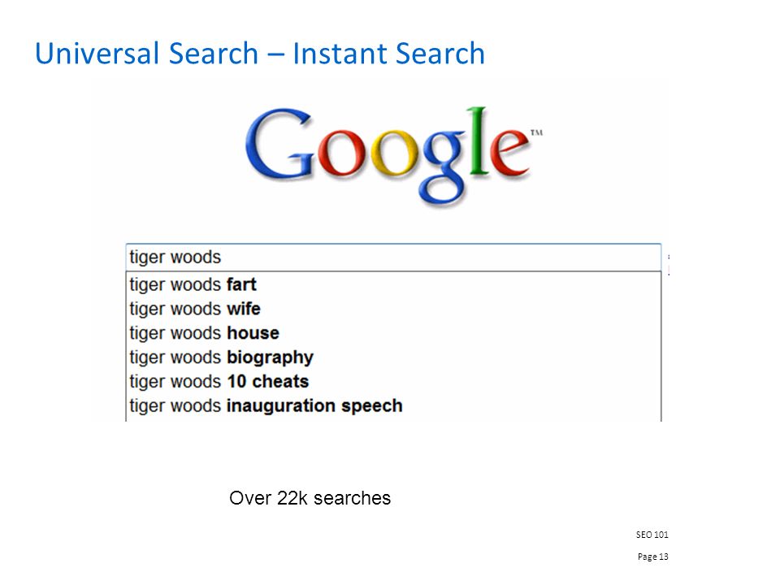Click the Instant Search words in title
The image size is (780, 585).
pos(388,54)
